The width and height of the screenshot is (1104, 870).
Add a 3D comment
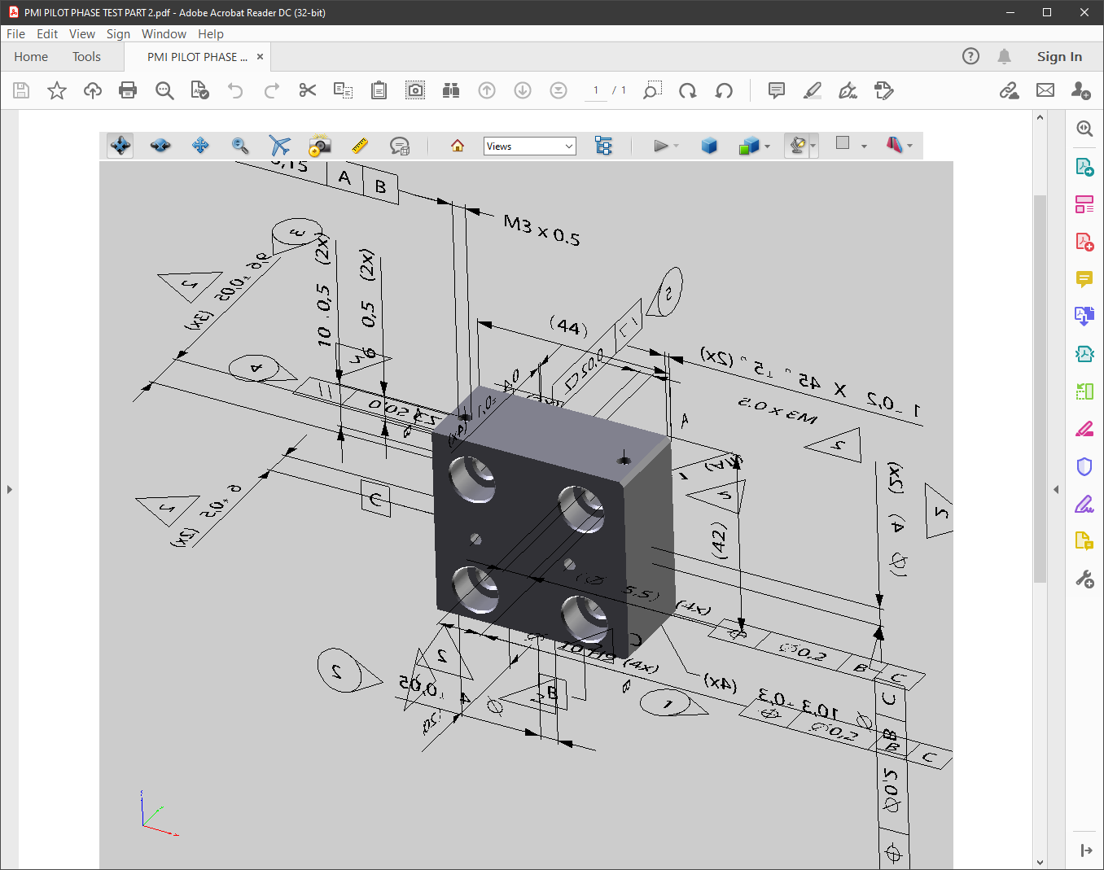(x=400, y=146)
